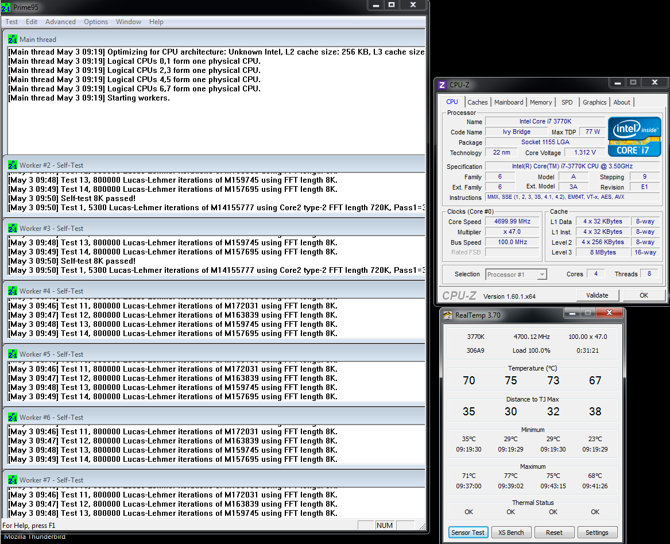This screenshot has height=544, width=670.
Task: Open the Test menu in Prime95
Action: point(11,22)
